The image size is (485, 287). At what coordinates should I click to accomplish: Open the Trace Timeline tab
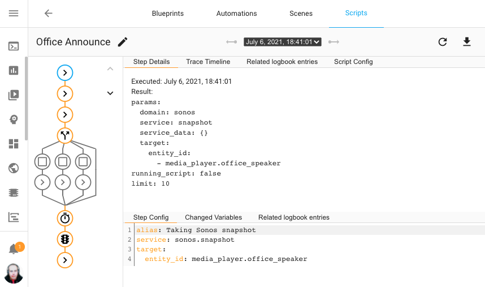pos(208,62)
